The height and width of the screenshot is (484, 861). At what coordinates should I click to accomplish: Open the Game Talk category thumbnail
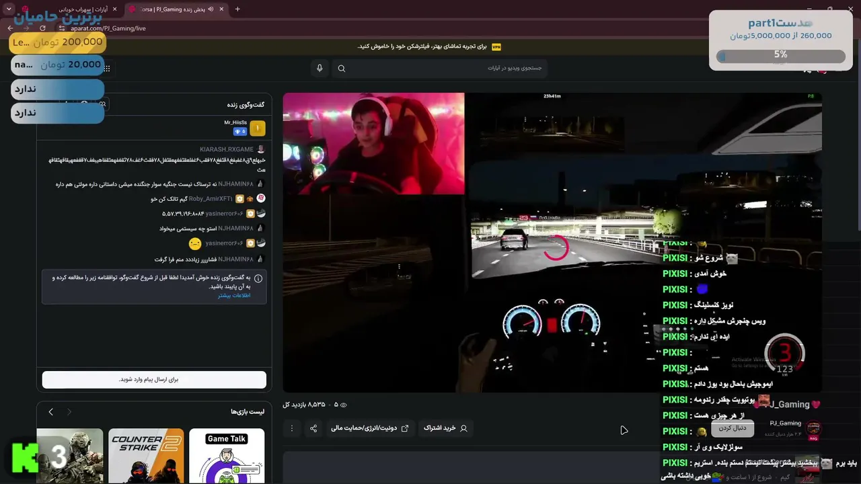(227, 456)
